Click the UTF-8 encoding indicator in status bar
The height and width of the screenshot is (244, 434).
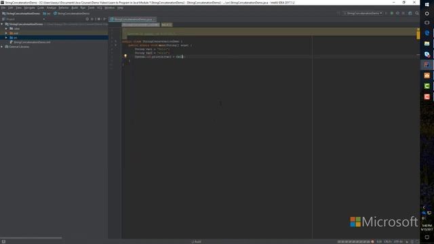point(398,242)
